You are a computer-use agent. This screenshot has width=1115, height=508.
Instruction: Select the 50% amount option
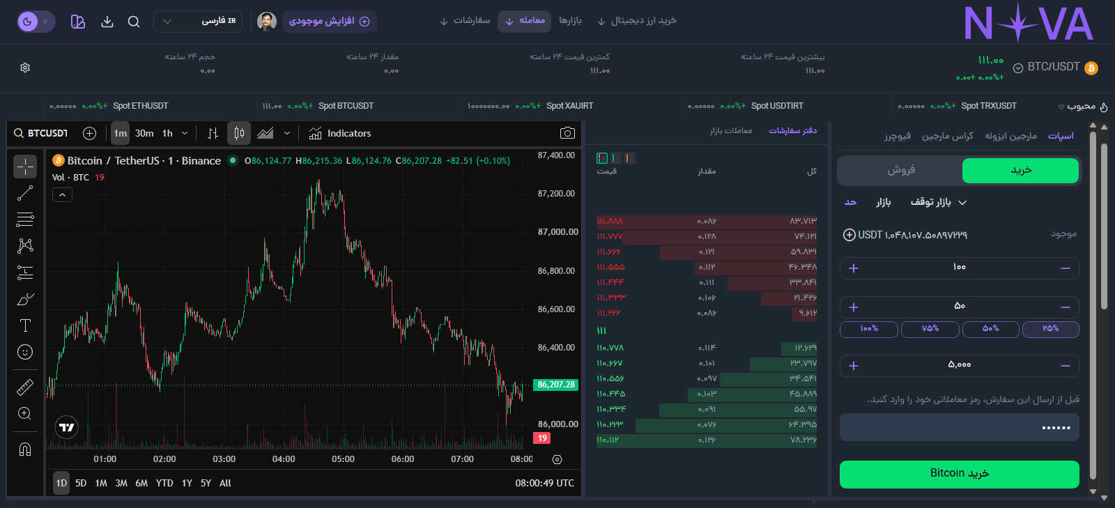point(990,329)
